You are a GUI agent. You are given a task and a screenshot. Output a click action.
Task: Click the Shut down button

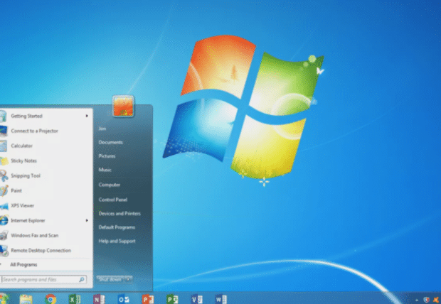click(x=110, y=280)
